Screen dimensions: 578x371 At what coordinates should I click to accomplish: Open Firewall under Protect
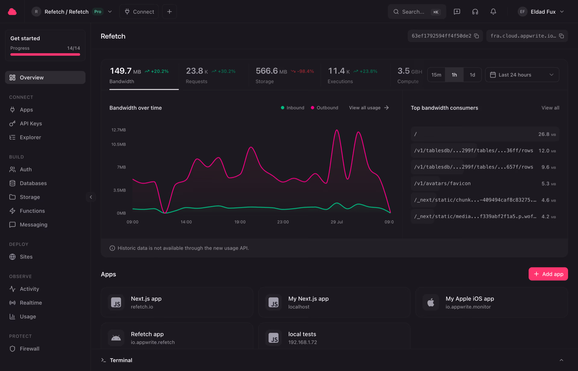pyautogui.click(x=45, y=349)
